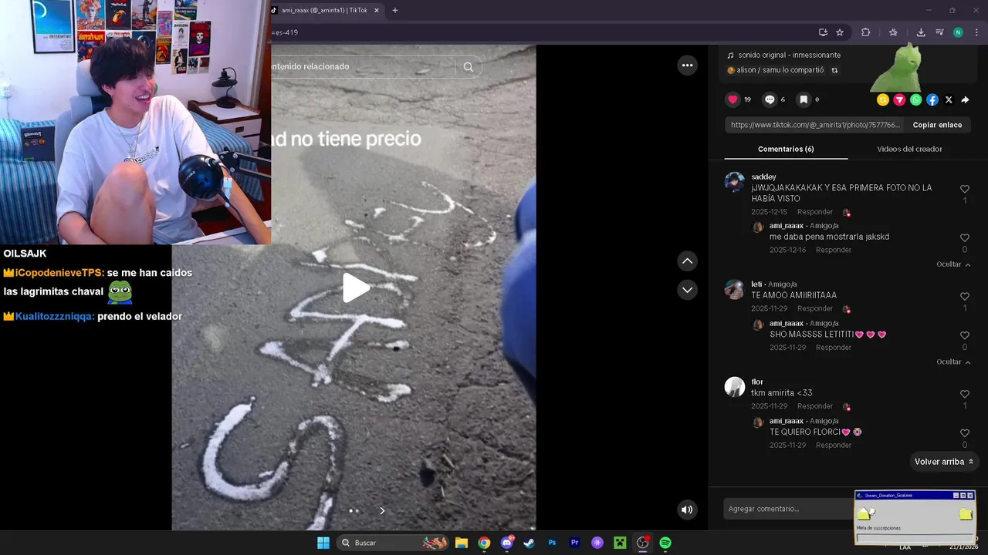Share the post to X
Viewport: 988px width, 555px height.
949,99
